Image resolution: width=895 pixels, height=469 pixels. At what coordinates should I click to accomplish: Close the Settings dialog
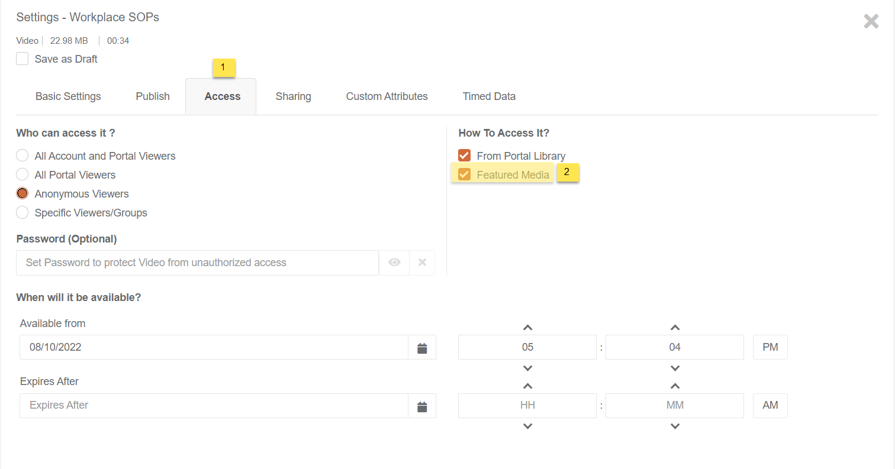pos(871,22)
